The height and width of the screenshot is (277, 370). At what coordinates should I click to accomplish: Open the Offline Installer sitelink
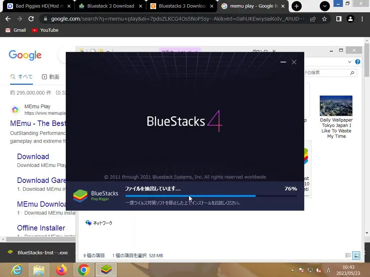coord(41,228)
